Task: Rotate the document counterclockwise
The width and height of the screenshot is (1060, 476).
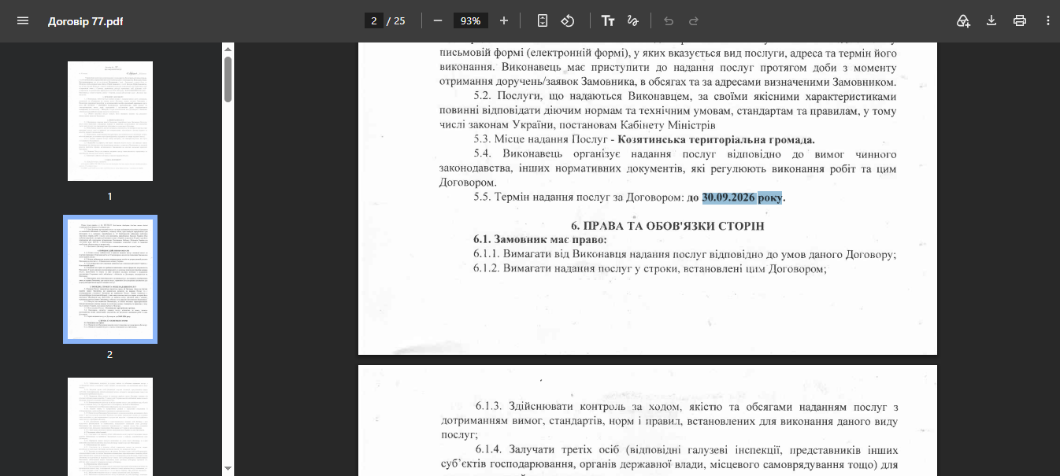Action: click(x=568, y=20)
